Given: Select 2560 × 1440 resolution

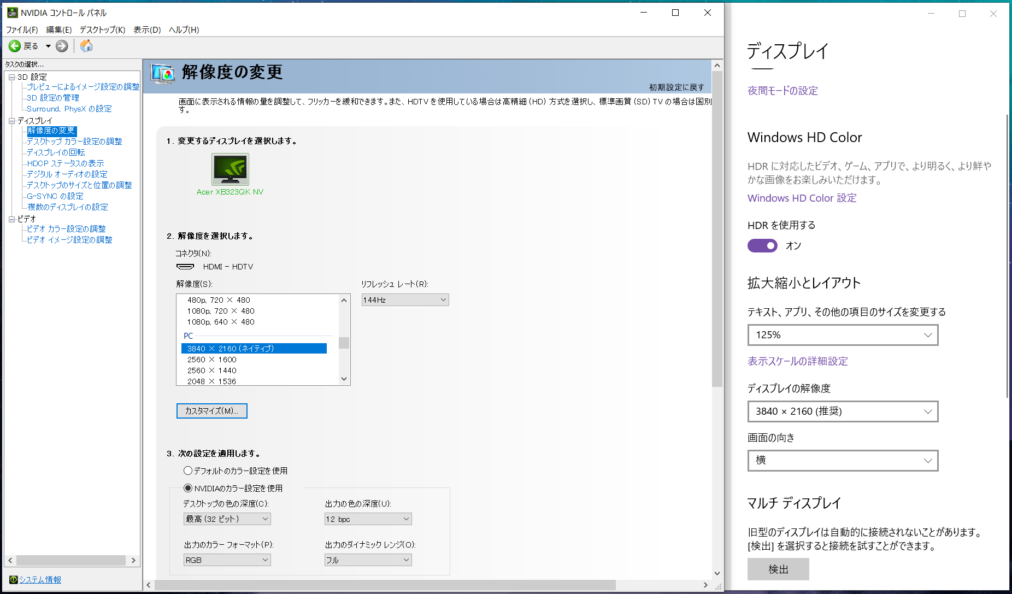Looking at the screenshot, I should 212,370.
